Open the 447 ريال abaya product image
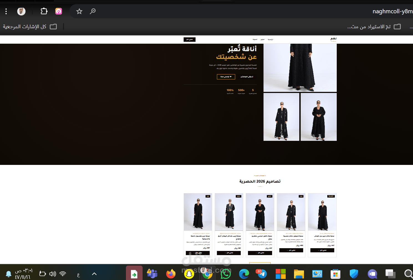 (322, 212)
